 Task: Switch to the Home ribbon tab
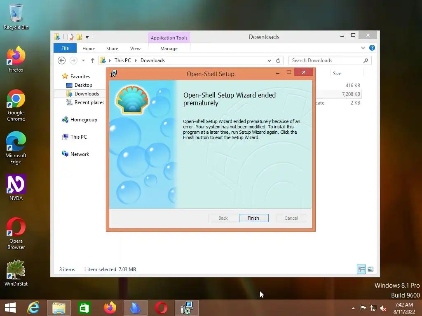coord(89,49)
